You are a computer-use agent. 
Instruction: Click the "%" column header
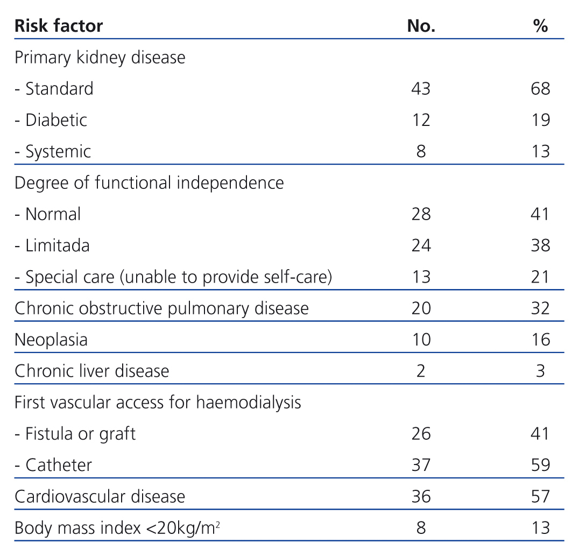(540, 26)
